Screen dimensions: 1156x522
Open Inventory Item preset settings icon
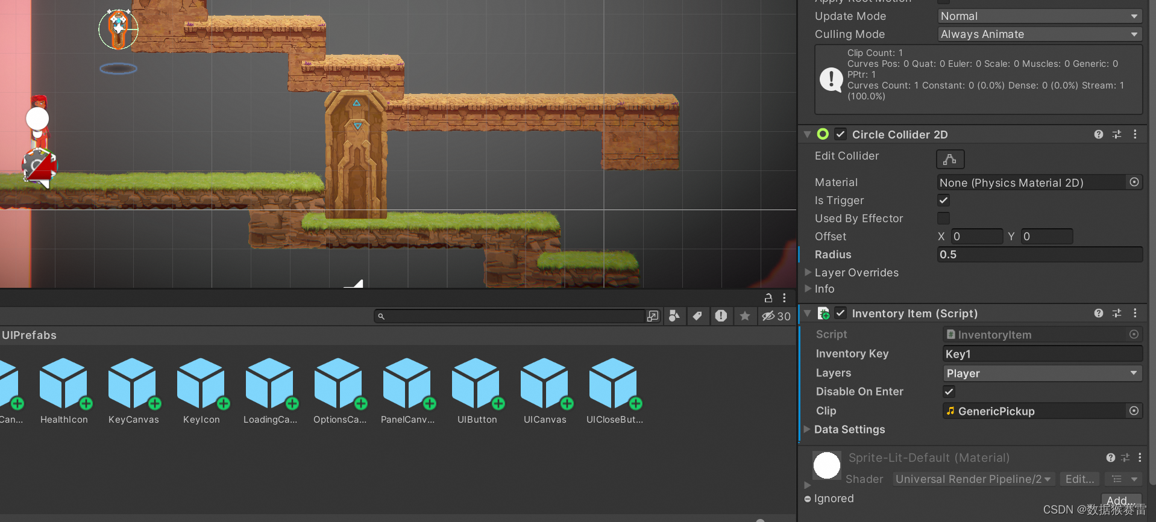1117,313
